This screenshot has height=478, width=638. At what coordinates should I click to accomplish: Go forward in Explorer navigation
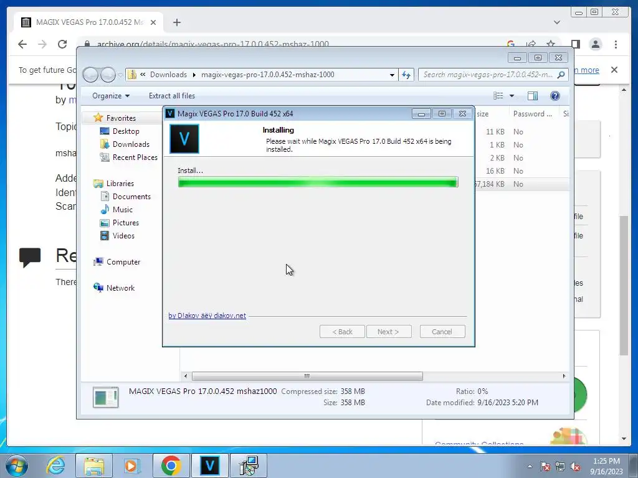pyautogui.click(x=108, y=75)
